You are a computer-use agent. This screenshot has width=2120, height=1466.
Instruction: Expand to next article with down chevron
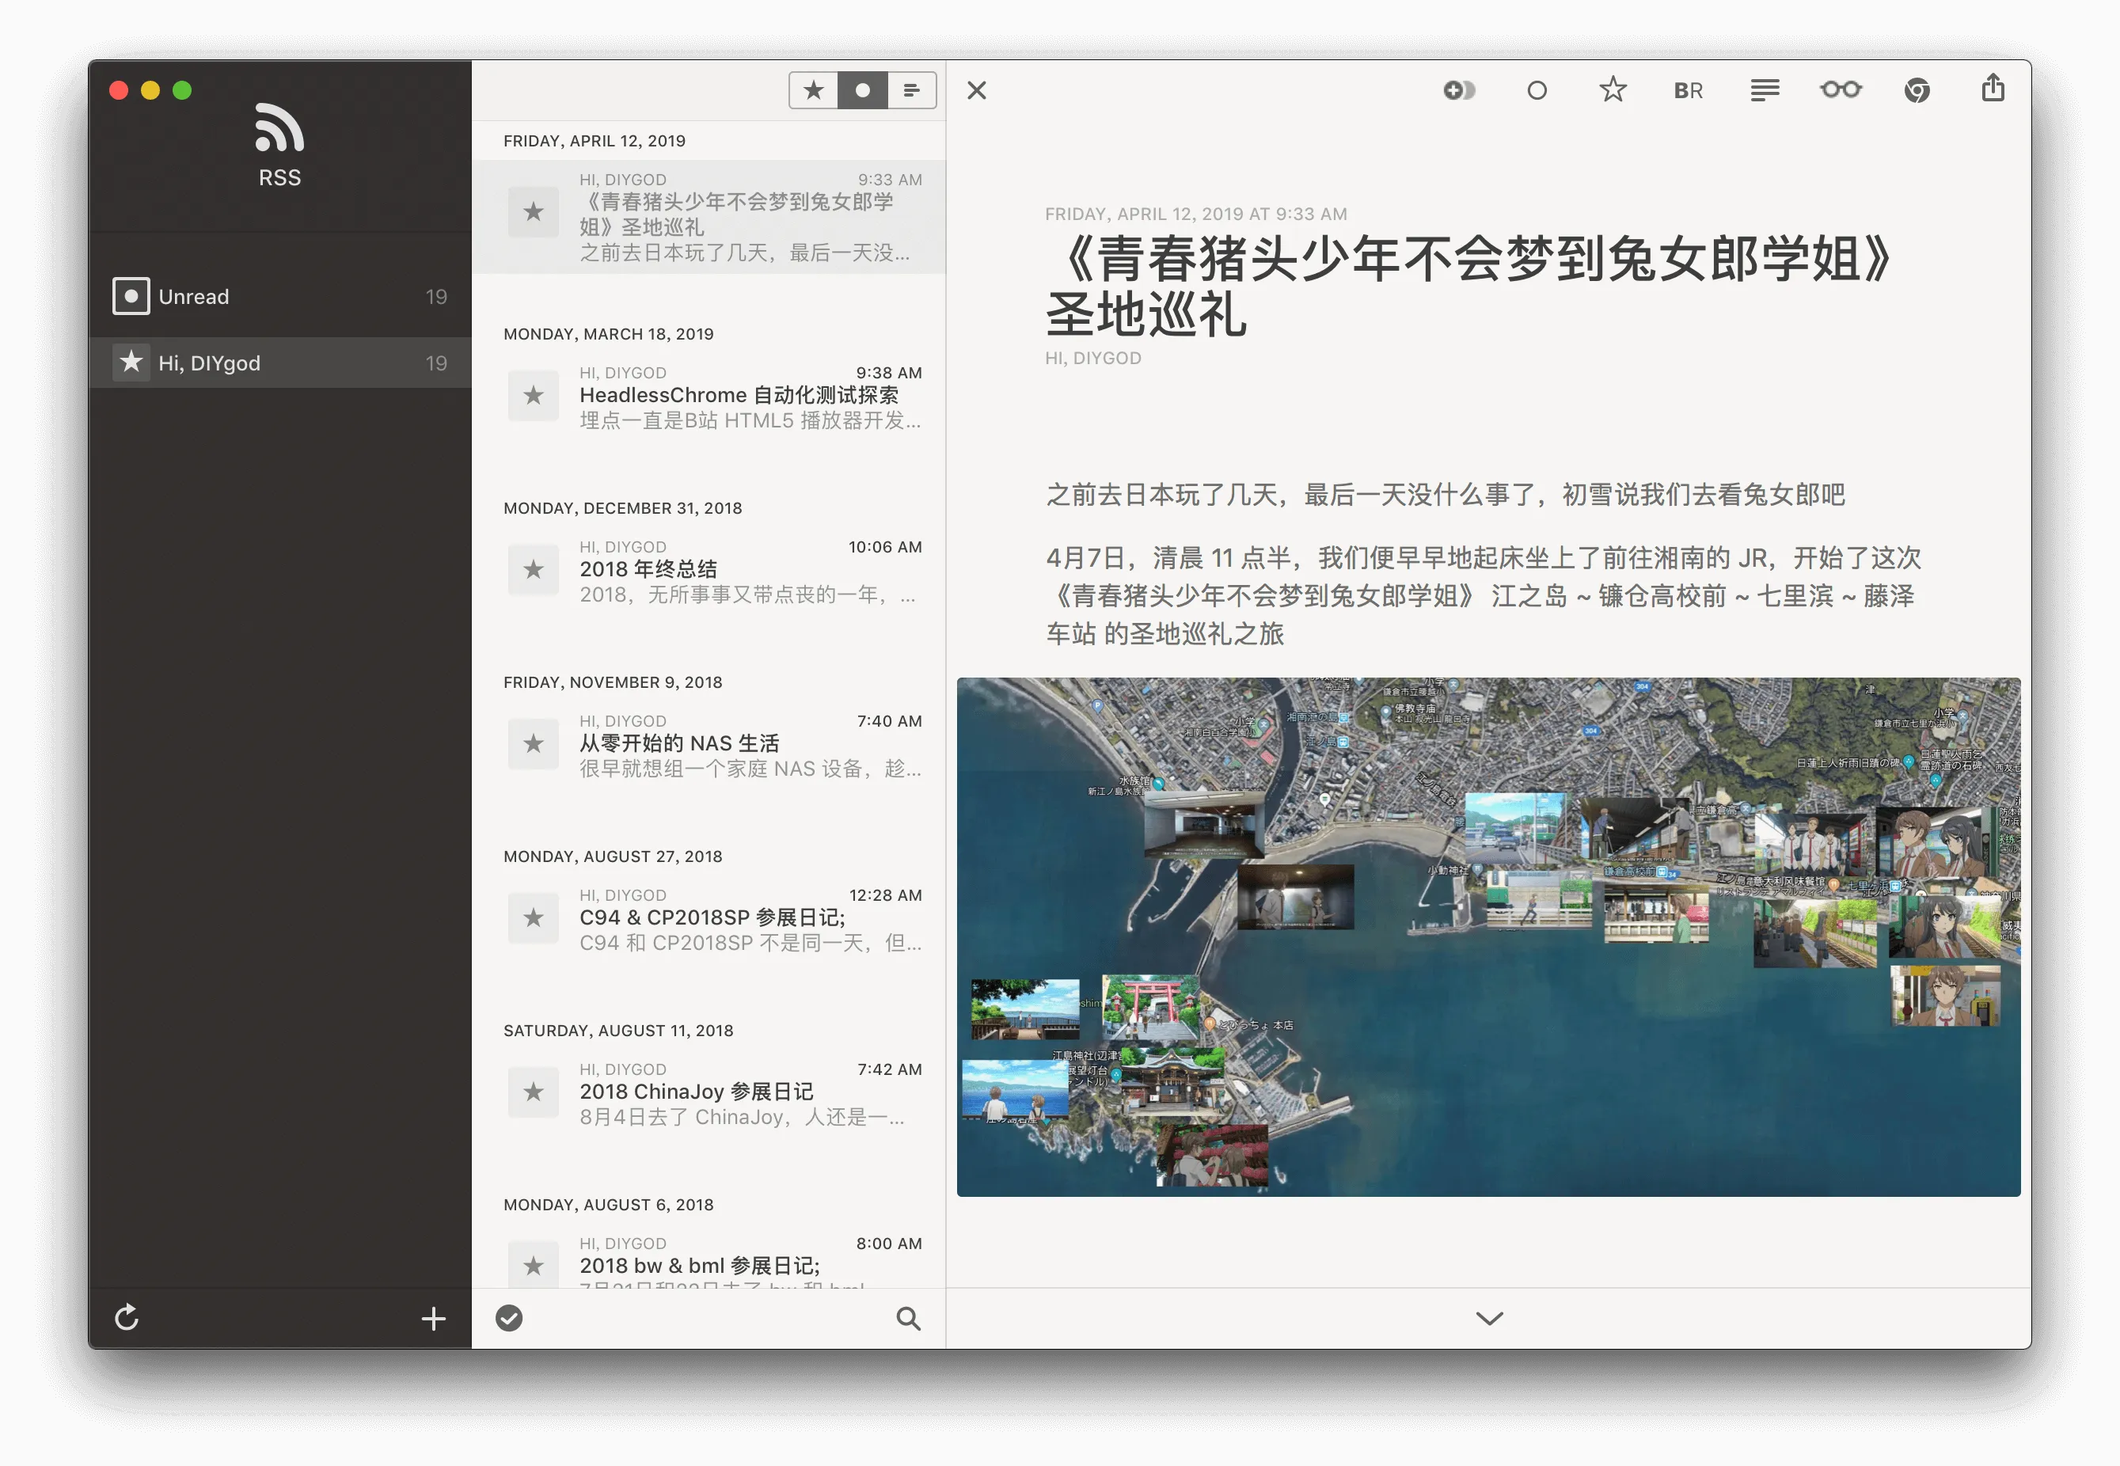1489,1318
